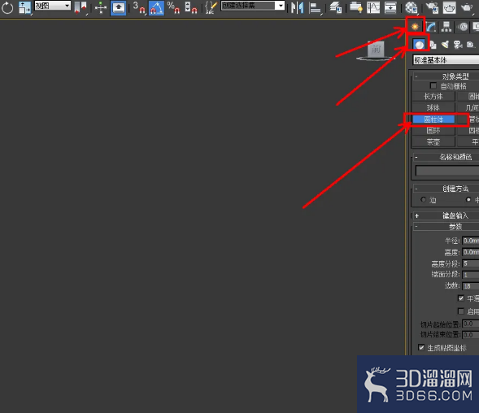479x413 pixels.
Task: Click the 端面分段 cap segments field
Action: (x=470, y=275)
